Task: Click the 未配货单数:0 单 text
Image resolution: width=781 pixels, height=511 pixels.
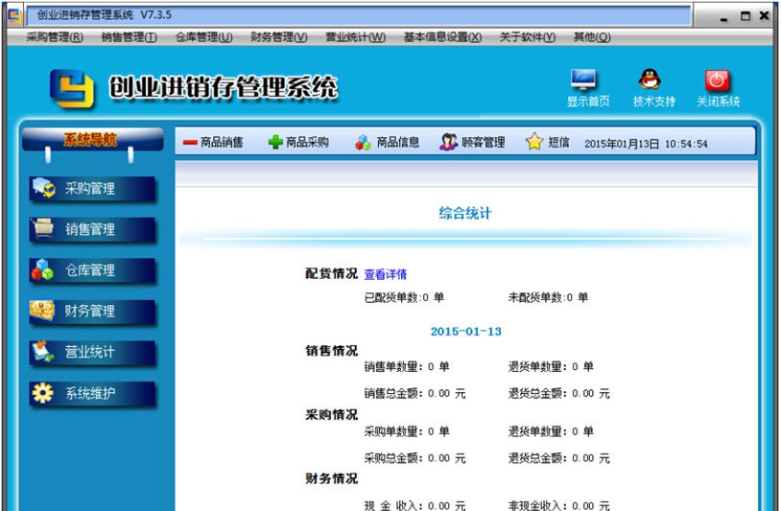Action: click(548, 297)
